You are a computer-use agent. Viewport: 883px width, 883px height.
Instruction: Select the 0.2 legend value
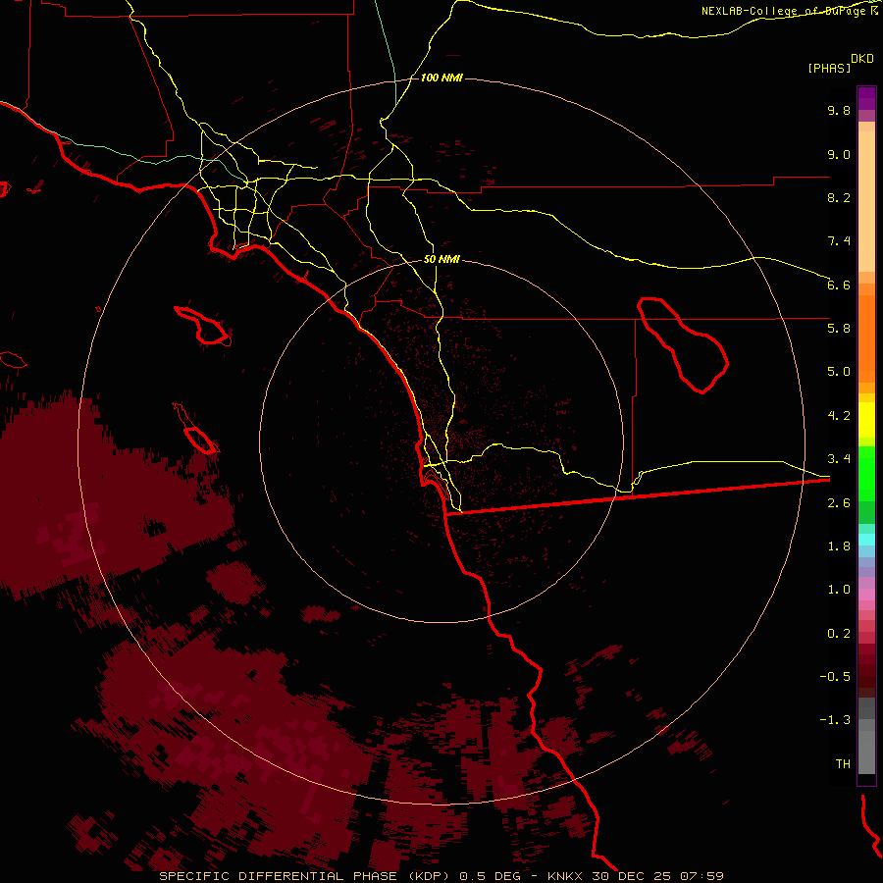click(839, 634)
